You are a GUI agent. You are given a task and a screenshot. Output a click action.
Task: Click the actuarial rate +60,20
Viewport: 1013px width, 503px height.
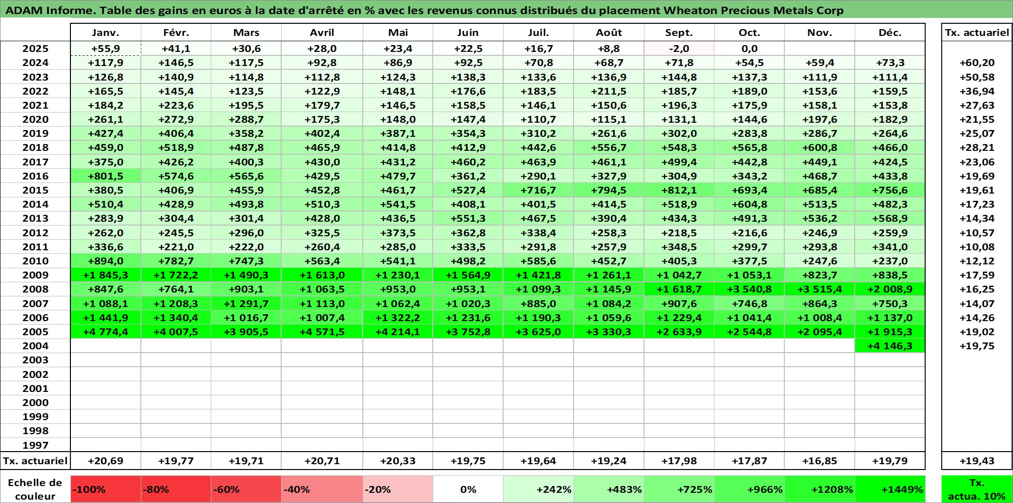click(x=977, y=63)
